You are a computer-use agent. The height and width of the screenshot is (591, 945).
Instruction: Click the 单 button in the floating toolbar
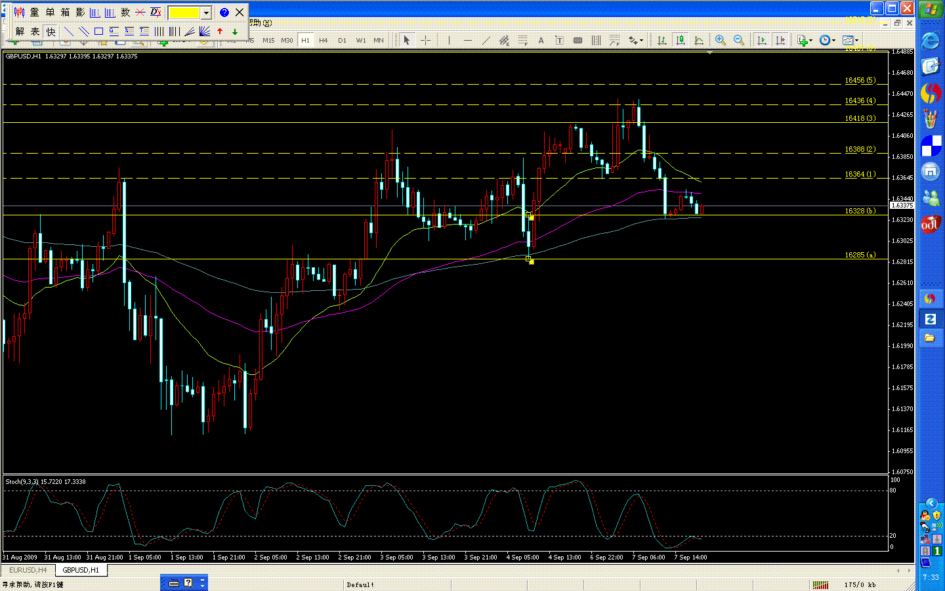[50, 12]
